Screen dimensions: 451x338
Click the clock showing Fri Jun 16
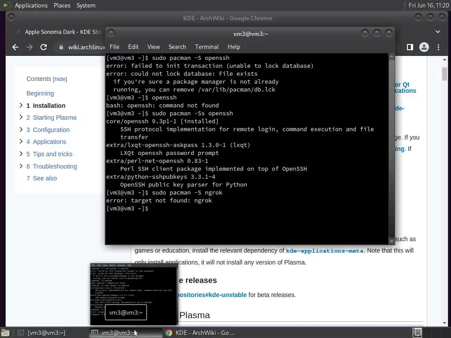click(x=429, y=5)
